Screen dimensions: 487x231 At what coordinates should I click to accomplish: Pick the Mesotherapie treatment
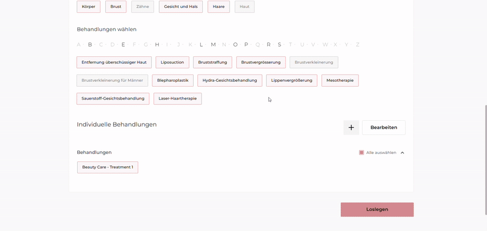point(340,81)
